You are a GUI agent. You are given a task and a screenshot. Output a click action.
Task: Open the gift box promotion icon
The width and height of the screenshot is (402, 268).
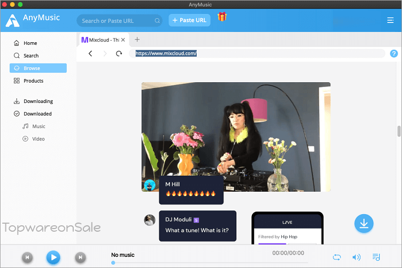pos(222,17)
